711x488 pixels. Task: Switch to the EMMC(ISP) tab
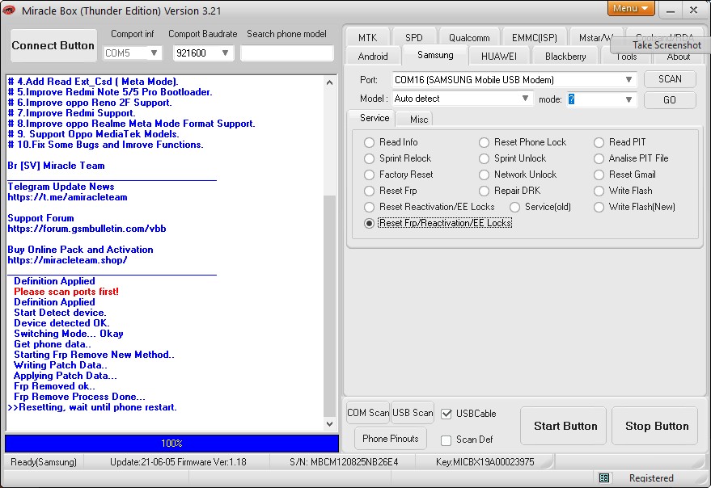pyautogui.click(x=534, y=38)
